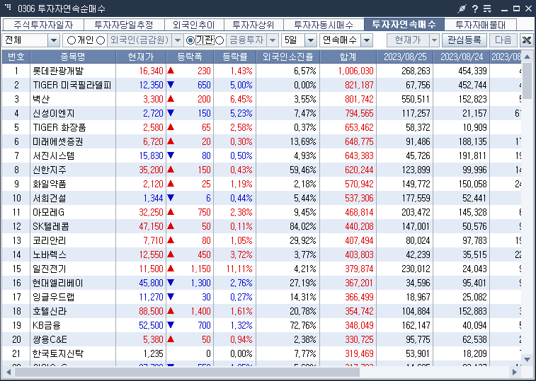Switch to 주식투자자일자 tab
536x381 pixels.
coord(43,25)
